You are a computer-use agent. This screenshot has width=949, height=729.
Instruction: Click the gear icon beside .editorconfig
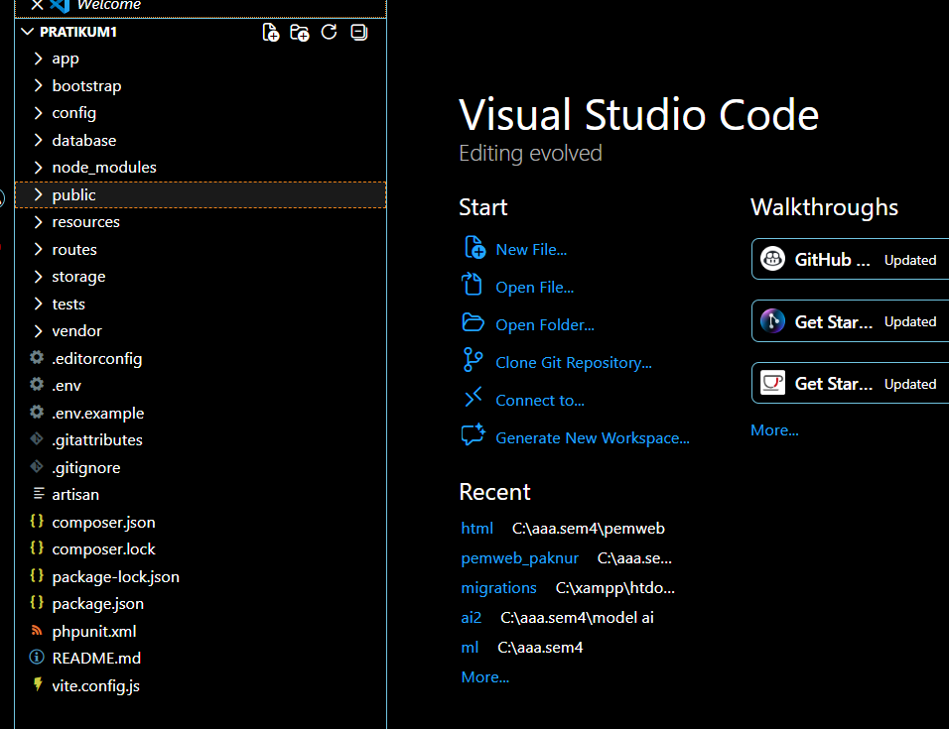coord(37,357)
